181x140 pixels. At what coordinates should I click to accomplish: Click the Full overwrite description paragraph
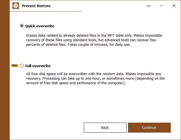point(95,78)
